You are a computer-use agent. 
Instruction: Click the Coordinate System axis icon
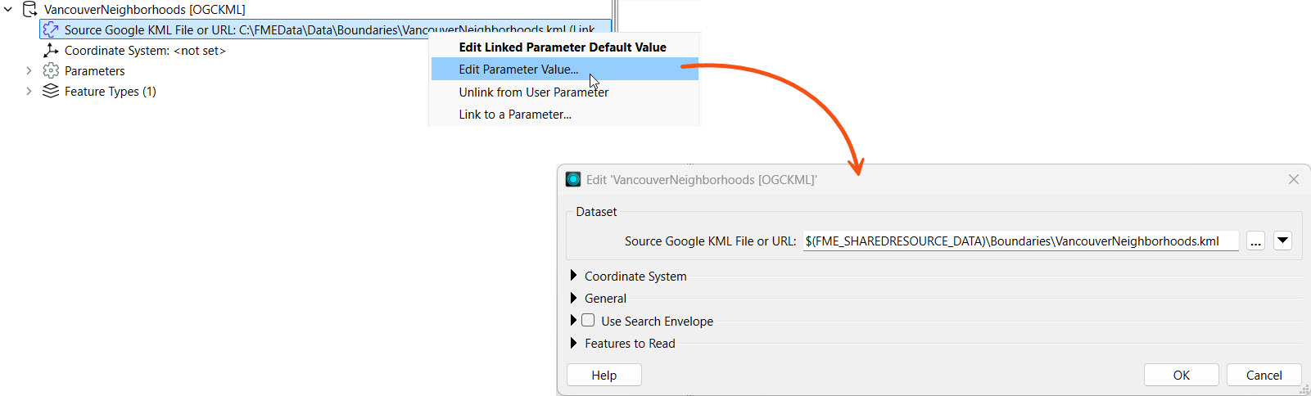pyautogui.click(x=51, y=51)
